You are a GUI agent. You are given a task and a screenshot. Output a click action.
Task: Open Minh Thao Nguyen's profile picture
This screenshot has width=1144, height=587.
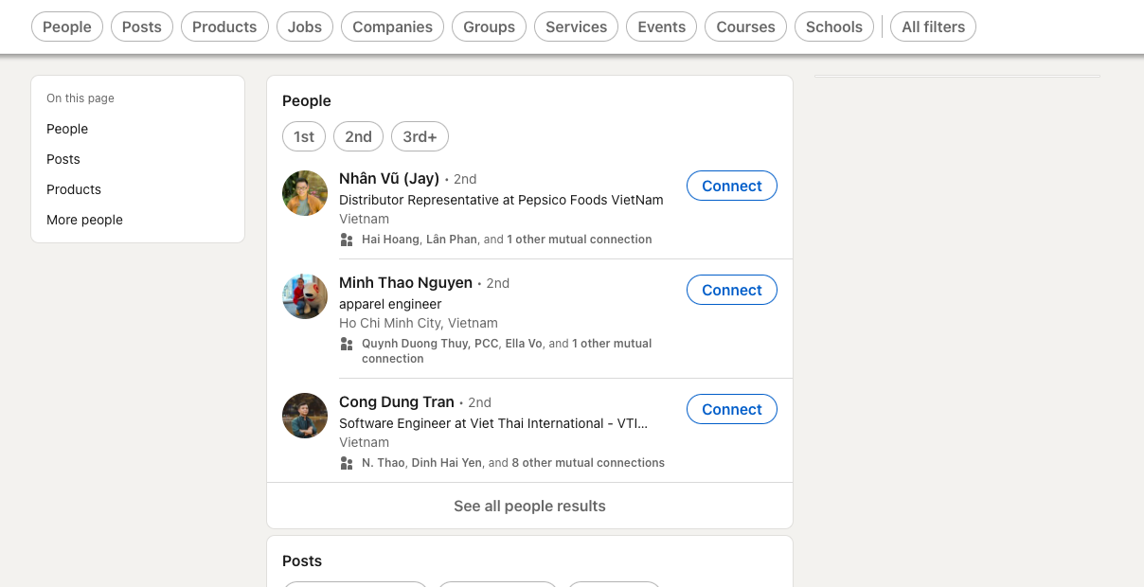tap(305, 296)
